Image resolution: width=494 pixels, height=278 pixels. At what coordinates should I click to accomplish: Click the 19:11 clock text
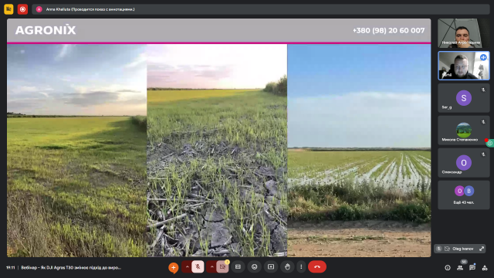pos(10,268)
